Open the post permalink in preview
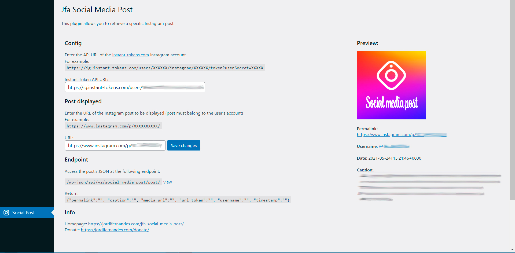 click(402, 134)
